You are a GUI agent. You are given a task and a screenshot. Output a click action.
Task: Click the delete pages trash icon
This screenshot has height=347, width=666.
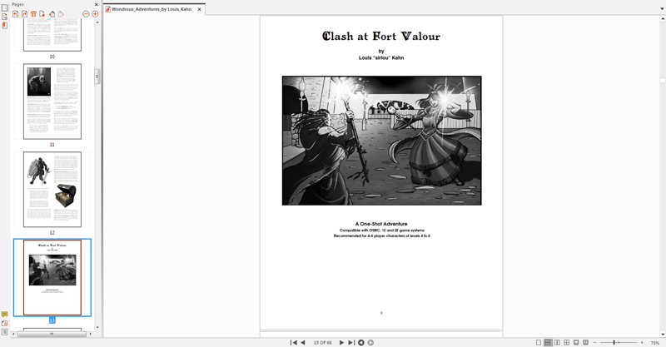point(34,14)
